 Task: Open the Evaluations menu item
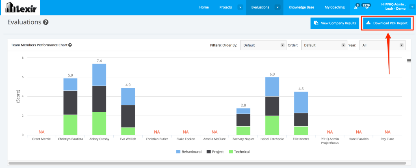pyautogui.click(x=260, y=7)
